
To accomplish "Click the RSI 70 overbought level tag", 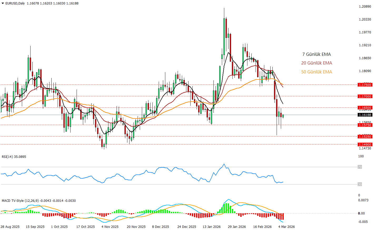I will pyautogui.click(x=360, y=167).
